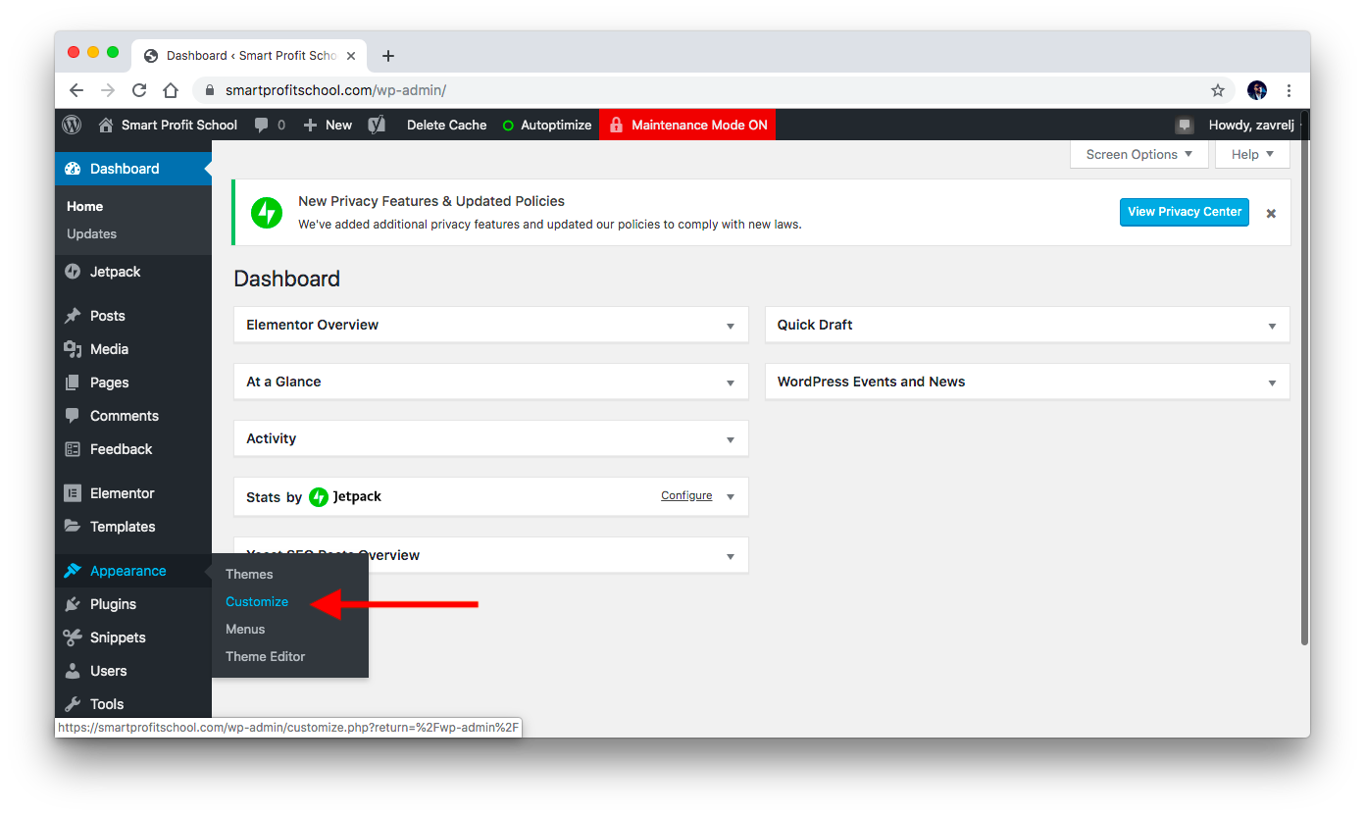The image size is (1365, 816).
Task: Click New in the admin bar
Action: (x=338, y=125)
